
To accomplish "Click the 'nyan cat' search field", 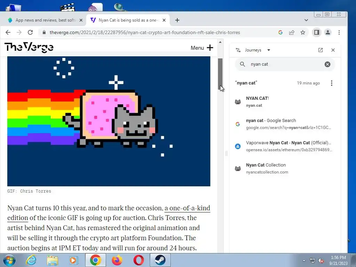I will pyautogui.click(x=285, y=64).
